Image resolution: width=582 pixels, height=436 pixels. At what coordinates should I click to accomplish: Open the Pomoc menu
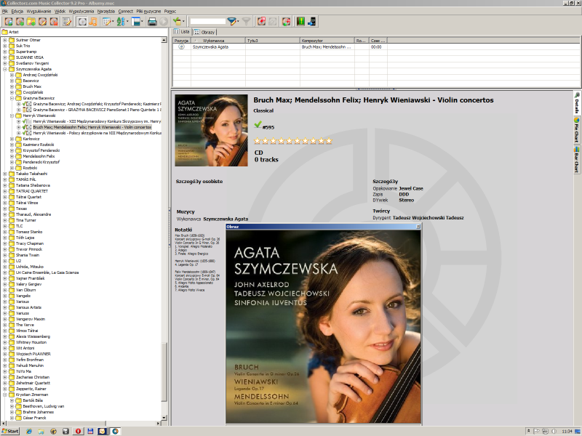(x=170, y=12)
